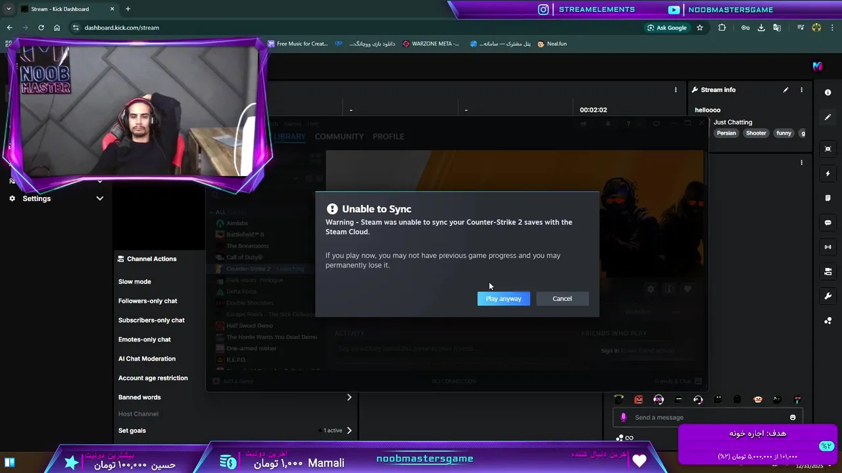Open the tab search dropdown arrow

pyautogui.click(x=9, y=9)
